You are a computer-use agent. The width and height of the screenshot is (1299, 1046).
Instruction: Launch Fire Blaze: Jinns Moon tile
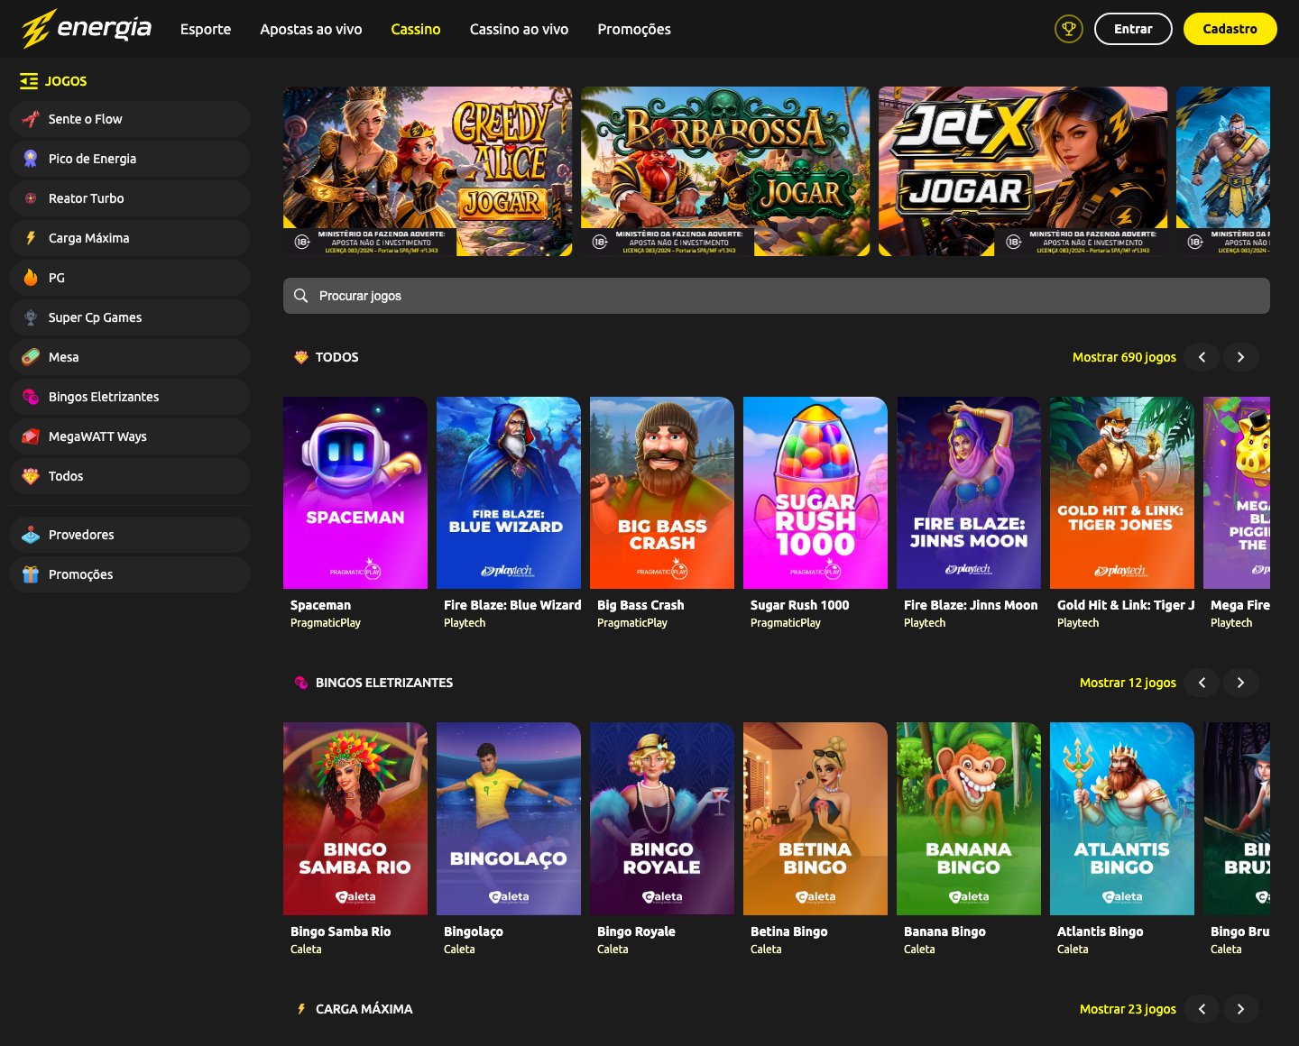tap(969, 493)
